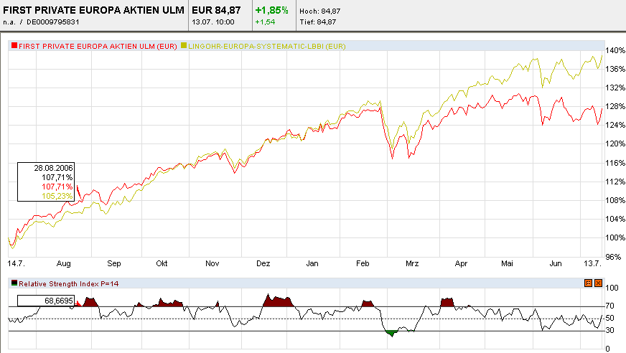Click the 13.7. end date on the axis
Image resolution: width=626 pixels, height=353 pixels.
point(592,263)
